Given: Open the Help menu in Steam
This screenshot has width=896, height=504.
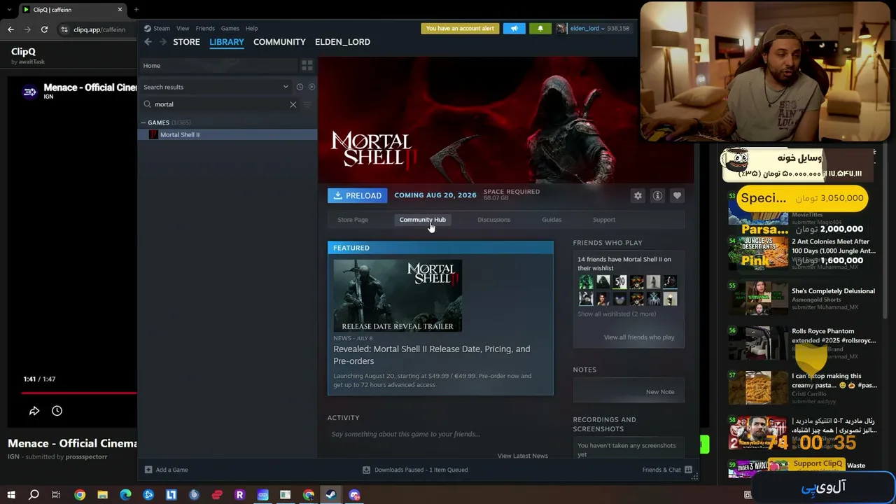Looking at the screenshot, I should [x=252, y=29].
